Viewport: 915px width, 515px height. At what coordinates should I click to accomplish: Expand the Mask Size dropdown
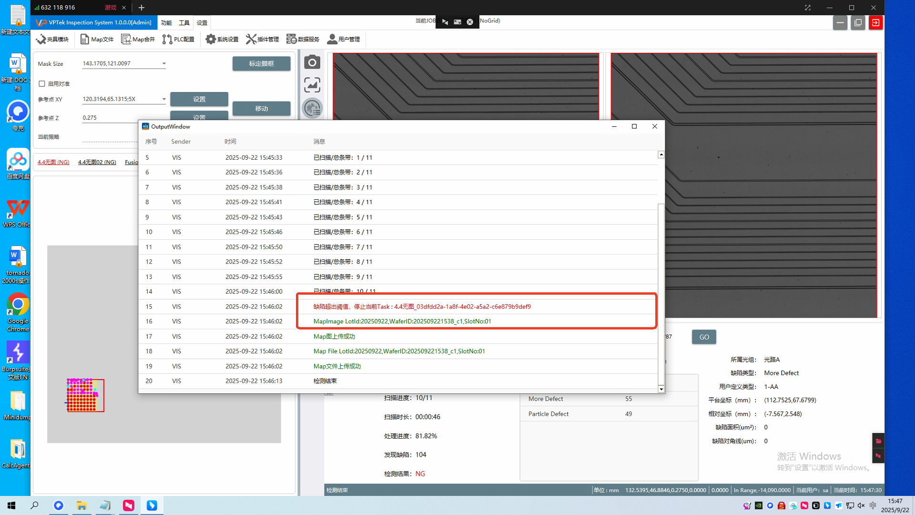click(x=164, y=63)
